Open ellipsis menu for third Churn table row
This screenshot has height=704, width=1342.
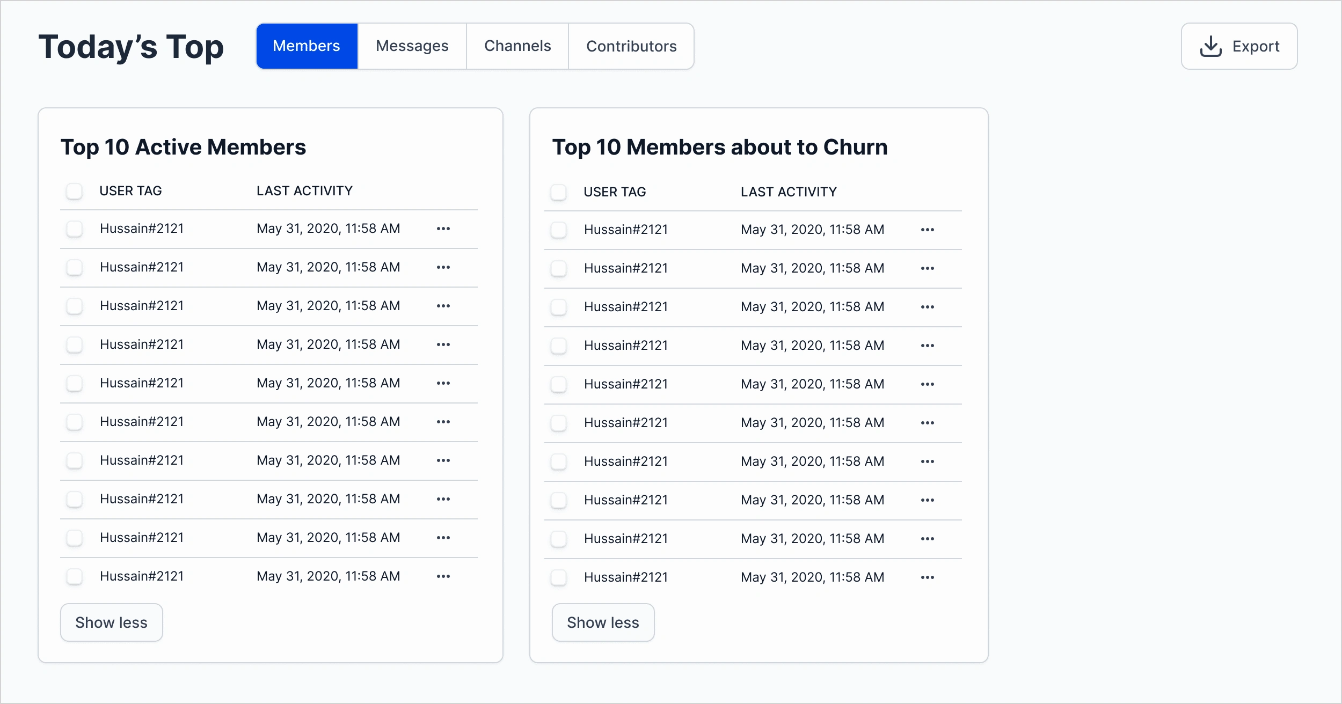(x=928, y=307)
